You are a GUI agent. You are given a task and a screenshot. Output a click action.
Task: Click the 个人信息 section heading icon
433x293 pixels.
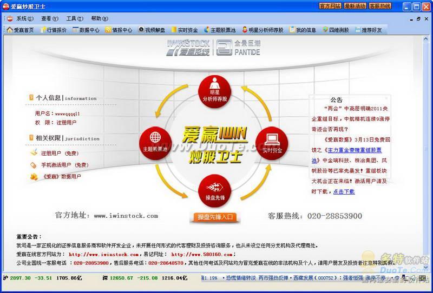tap(31, 97)
